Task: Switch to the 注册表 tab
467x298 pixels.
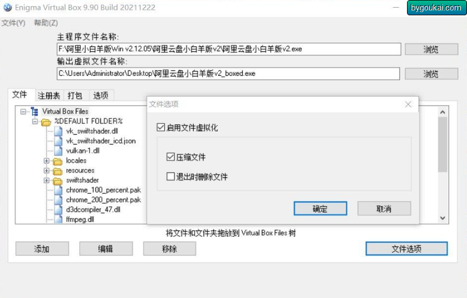Action: tap(49, 96)
